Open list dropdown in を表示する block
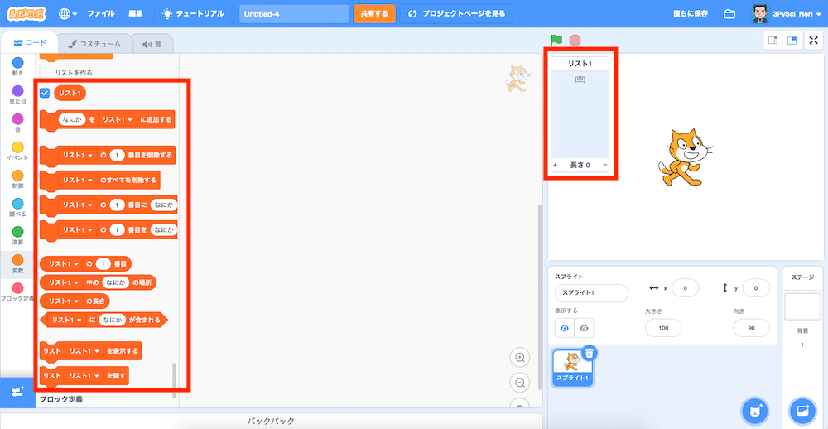Image resolution: width=828 pixels, height=429 pixels. pos(84,351)
